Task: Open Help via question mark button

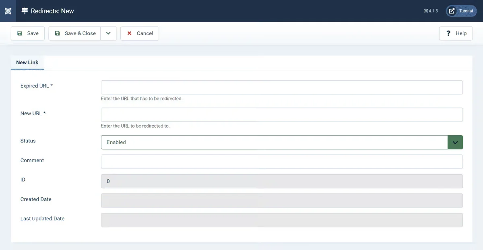Action: [456, 33]
